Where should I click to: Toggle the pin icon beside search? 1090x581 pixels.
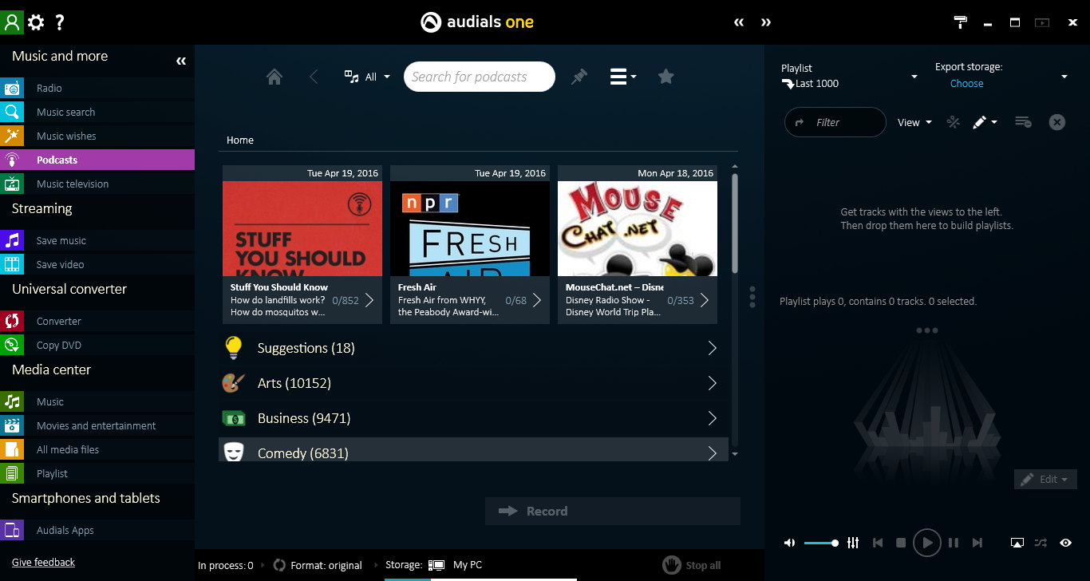click(579, 77)
